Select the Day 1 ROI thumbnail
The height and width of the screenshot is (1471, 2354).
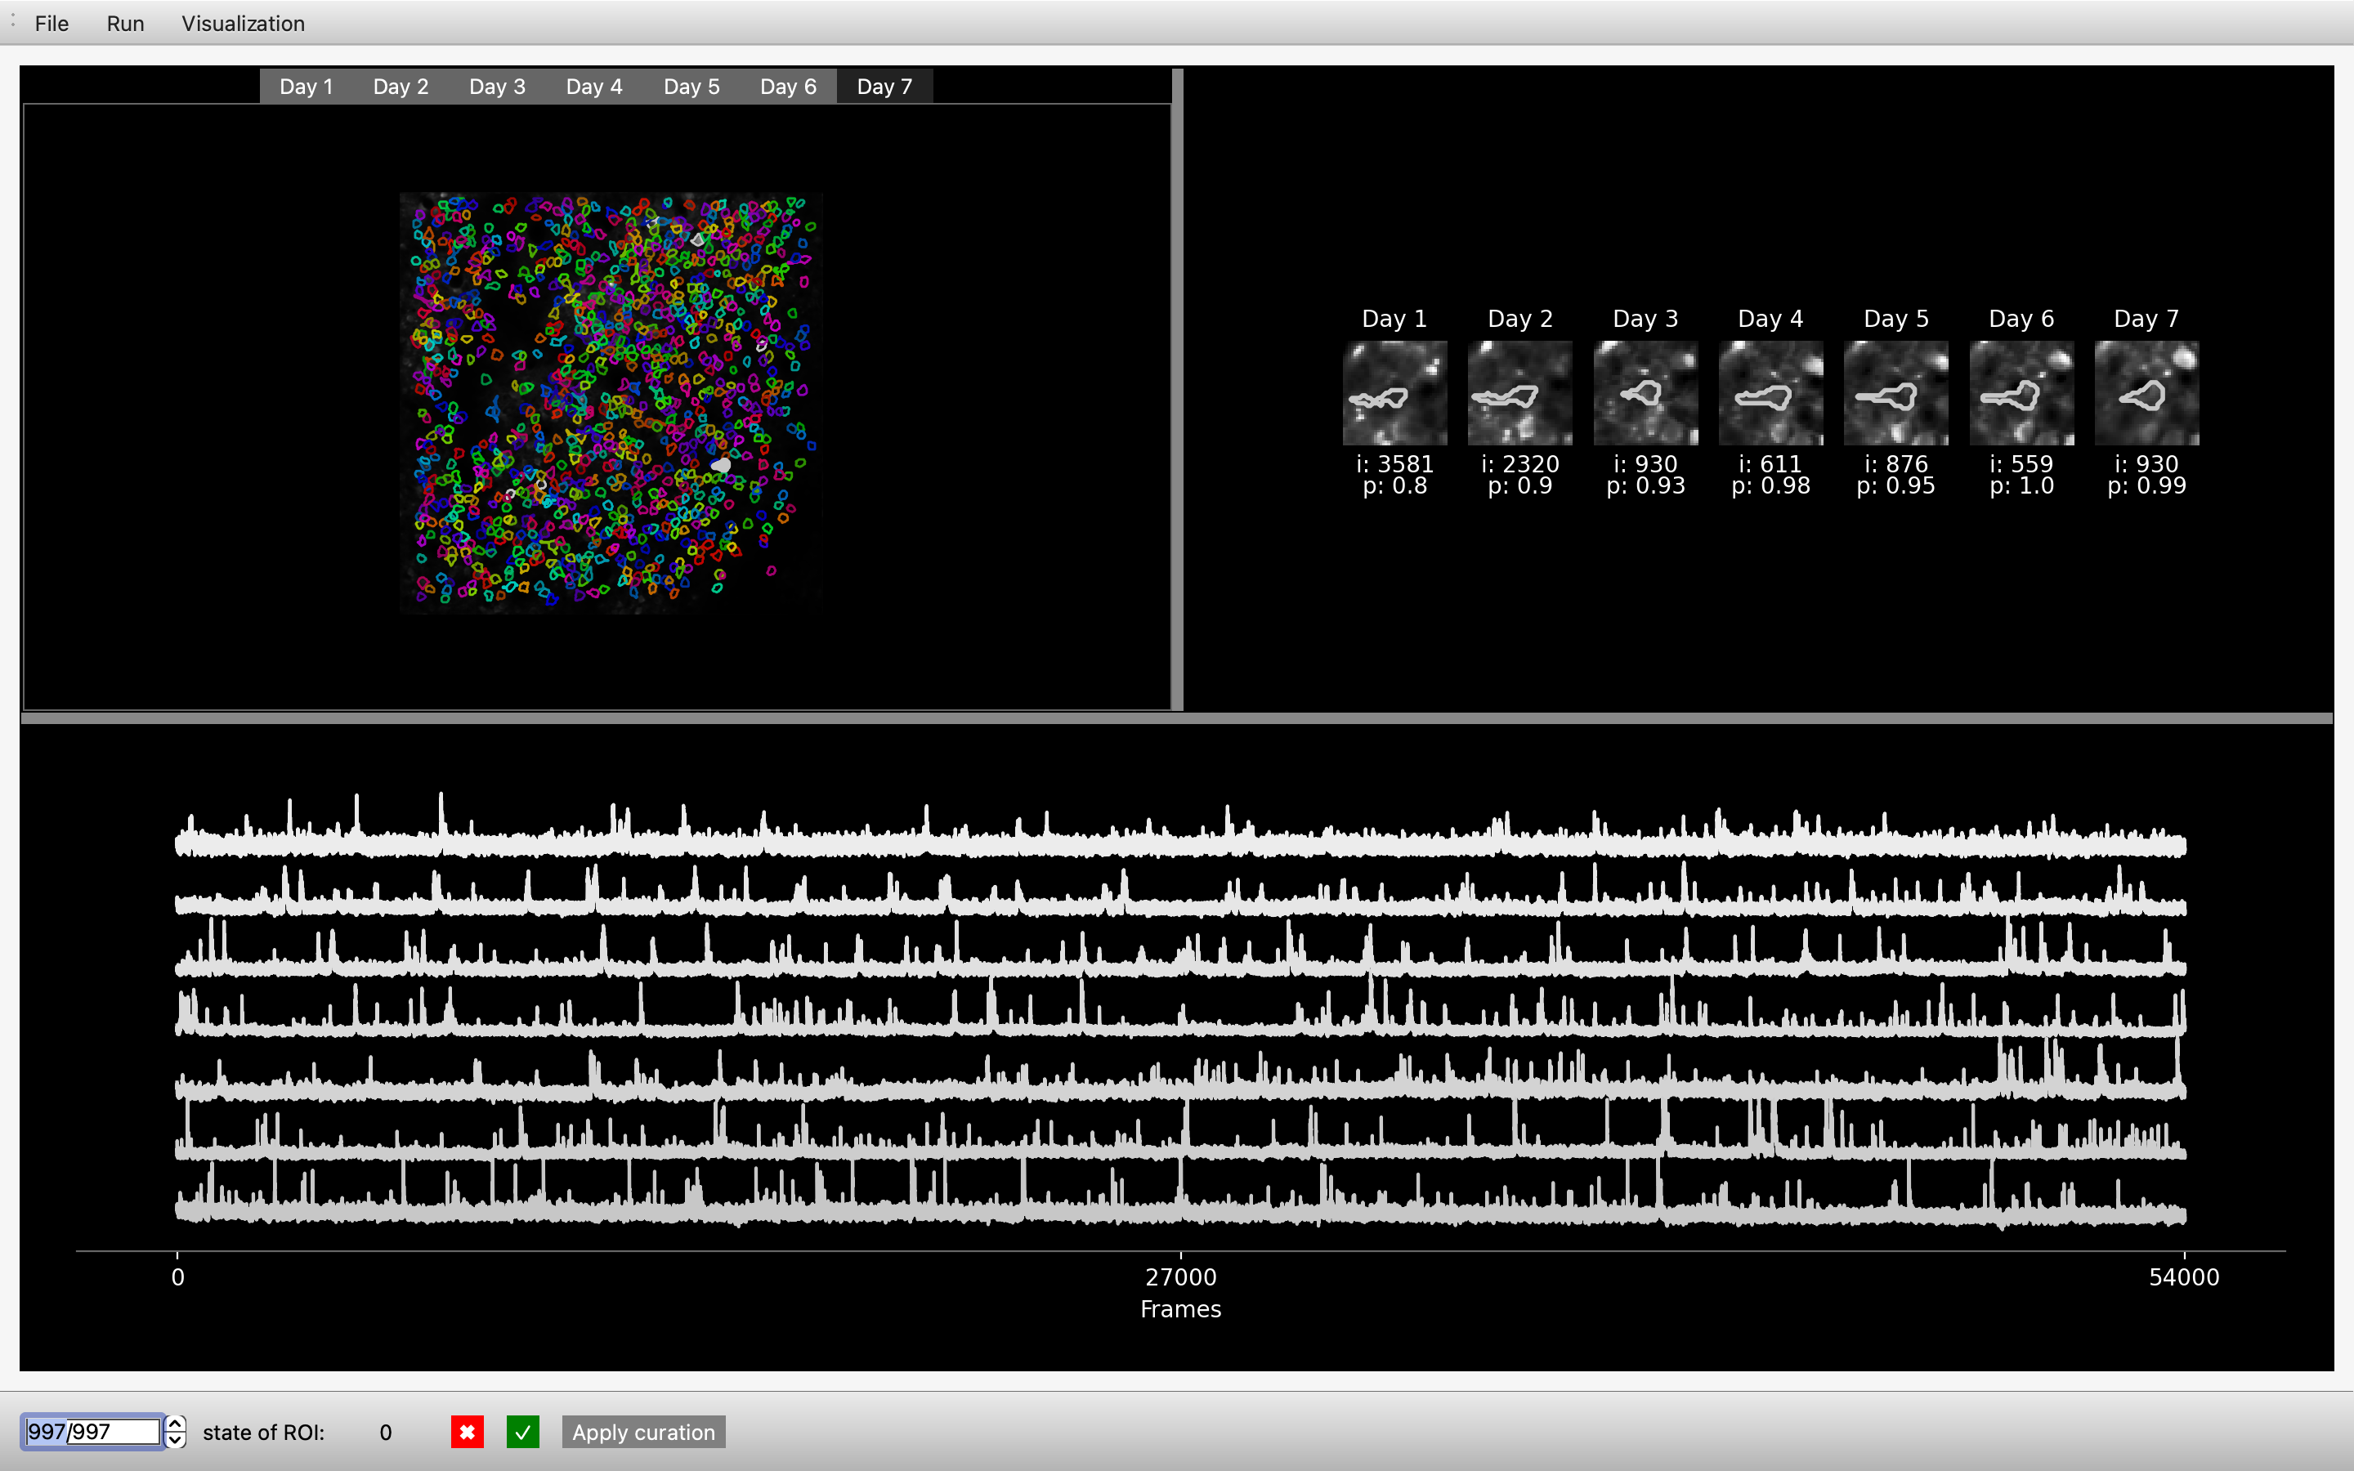pos(1395,393)
